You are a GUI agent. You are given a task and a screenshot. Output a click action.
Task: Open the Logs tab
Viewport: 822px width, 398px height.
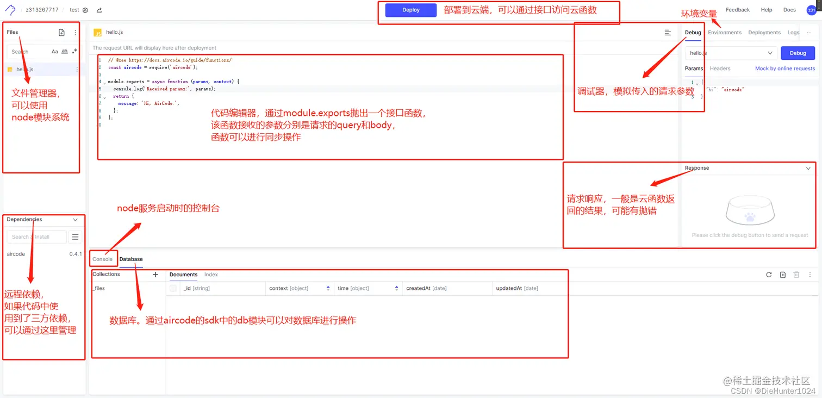tap(794, 33)
